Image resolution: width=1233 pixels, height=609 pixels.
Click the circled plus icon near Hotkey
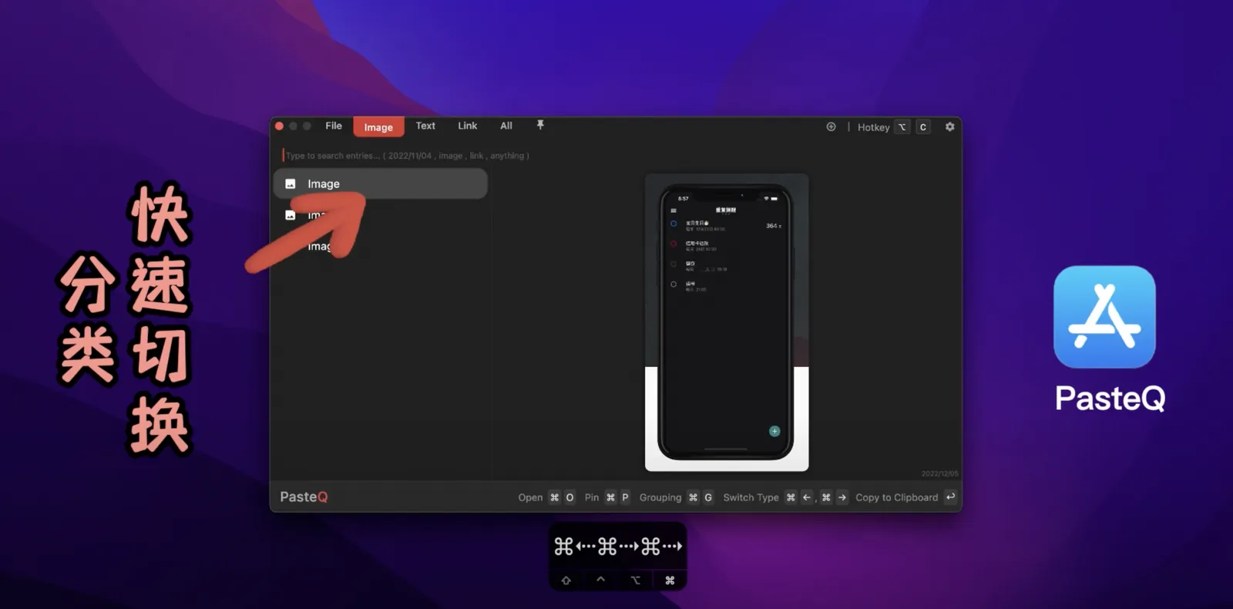click(x=831, y=126)
